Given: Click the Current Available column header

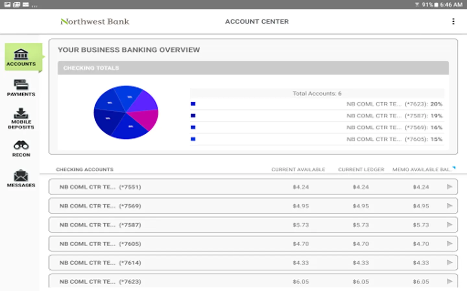Looking at the screenshot, I should (298, 169).
